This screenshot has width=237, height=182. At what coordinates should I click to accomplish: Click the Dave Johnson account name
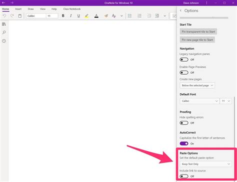point(191,3)
